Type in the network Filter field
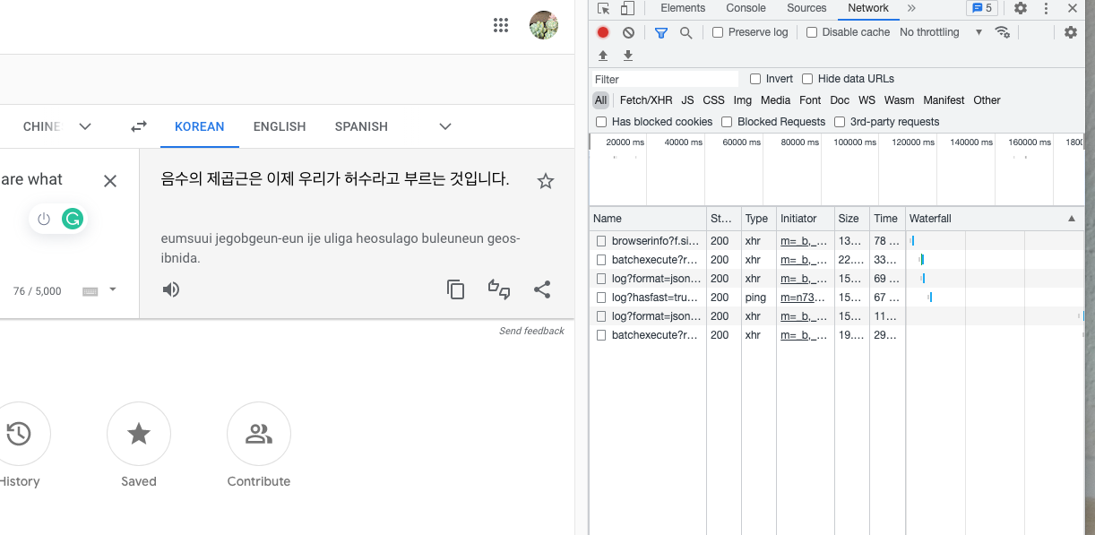 665,79
